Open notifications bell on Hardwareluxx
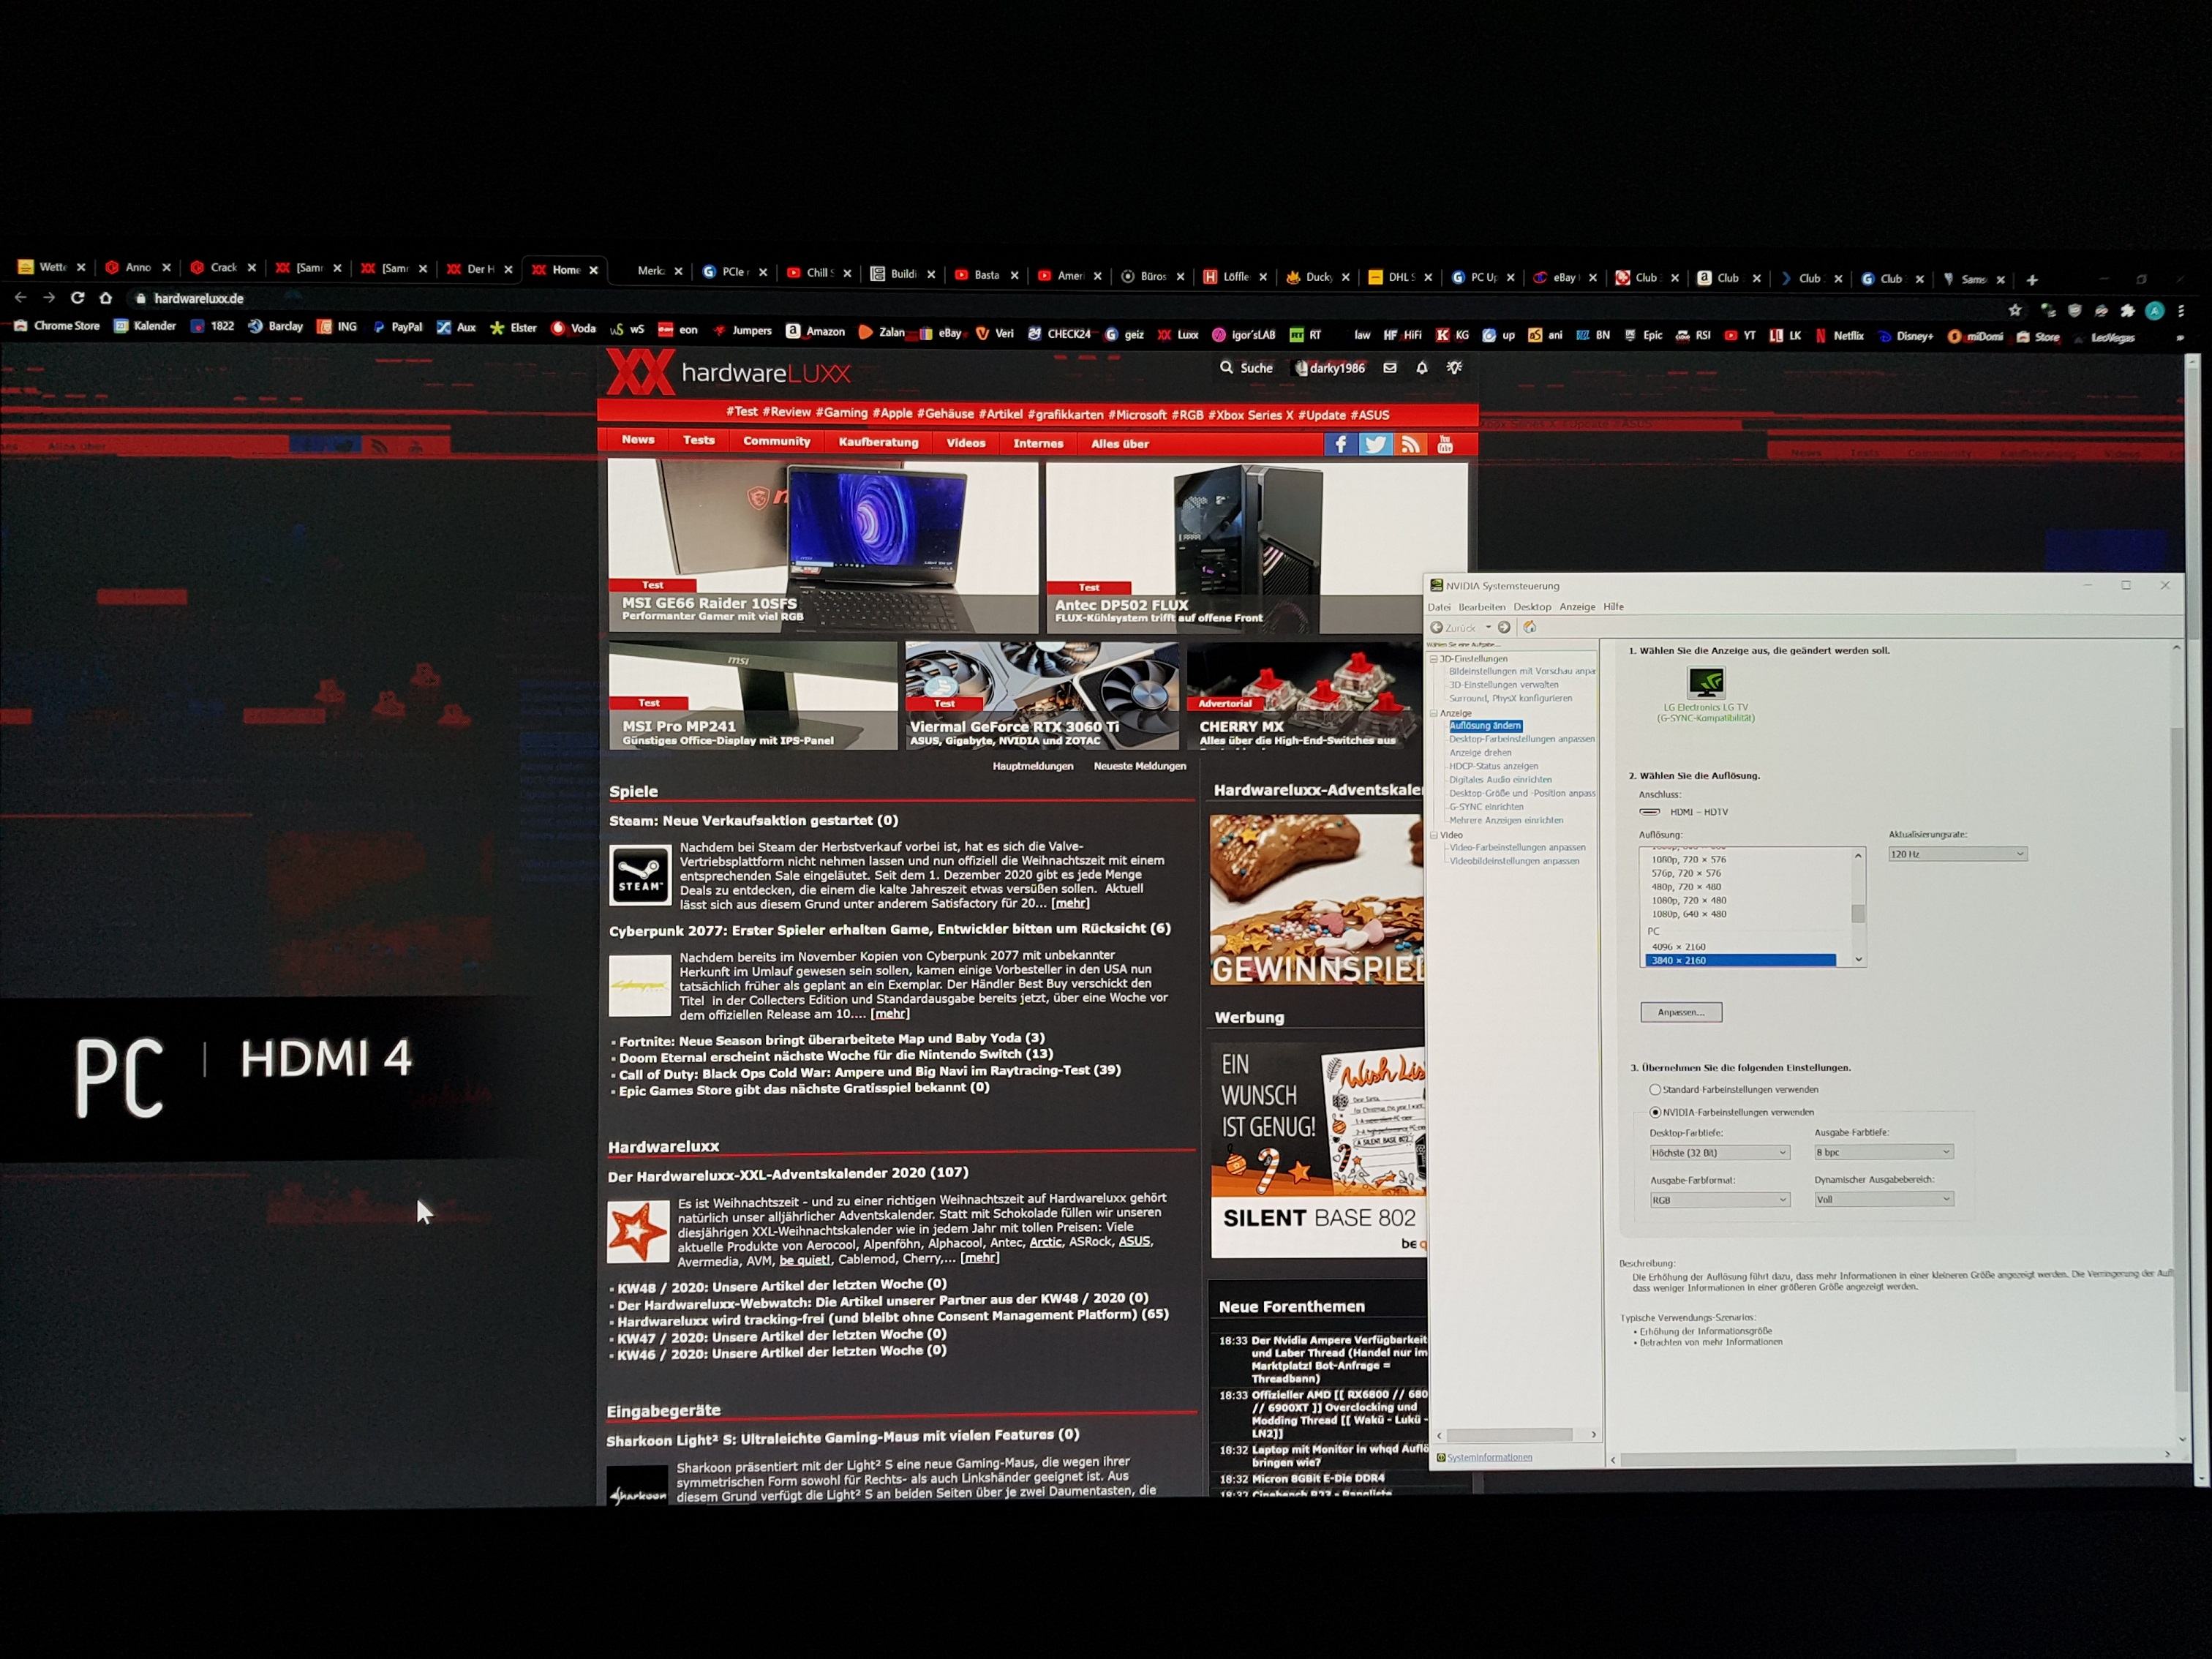2212x1659 pixels. [x=1422, y=368]
